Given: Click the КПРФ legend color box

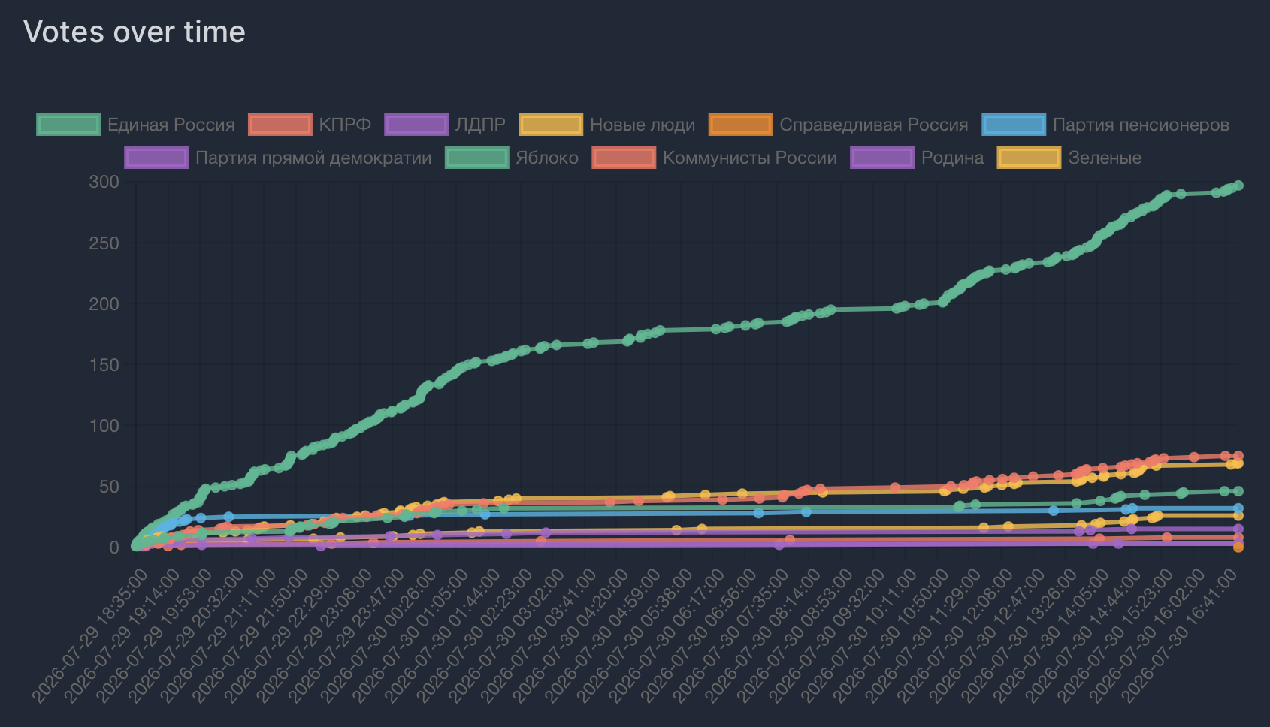Looking at the screenshot, I should [x=280, y=125].
